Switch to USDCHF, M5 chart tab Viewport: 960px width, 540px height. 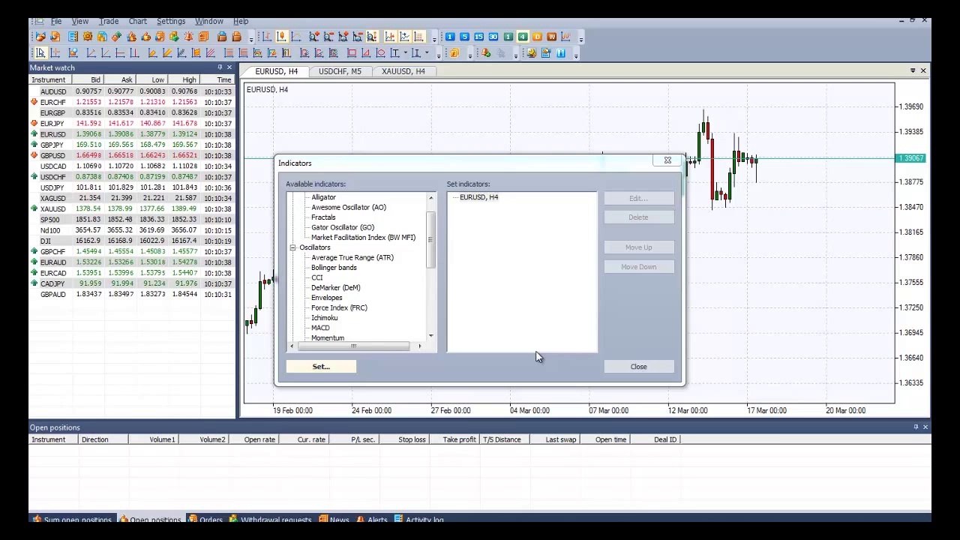340,71
